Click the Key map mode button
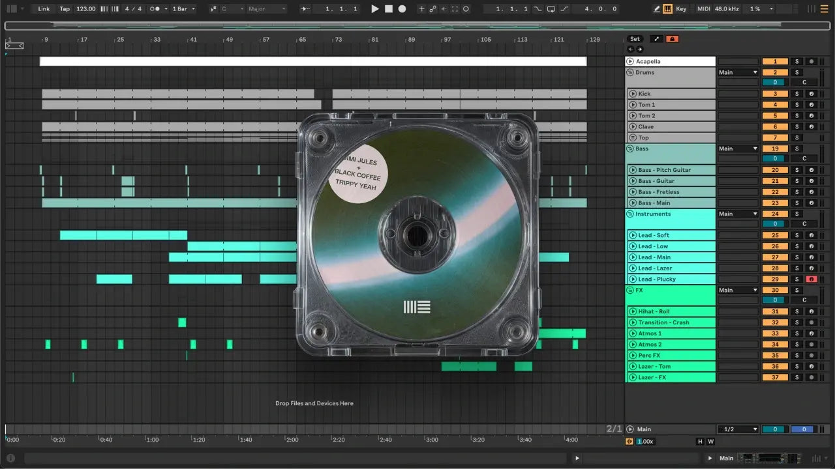 pos(681,9)
